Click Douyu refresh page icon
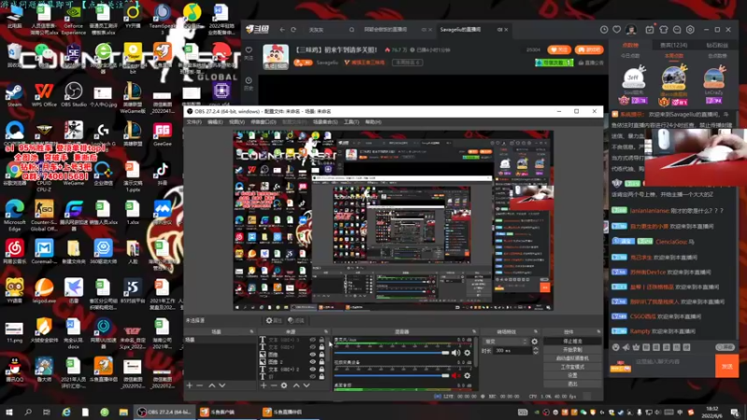747x420 pixels. point(293,30)
